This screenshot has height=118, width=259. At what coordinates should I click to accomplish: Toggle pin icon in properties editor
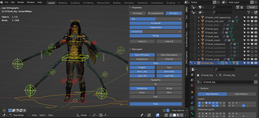pyautogui.click(x=256, y=75)
